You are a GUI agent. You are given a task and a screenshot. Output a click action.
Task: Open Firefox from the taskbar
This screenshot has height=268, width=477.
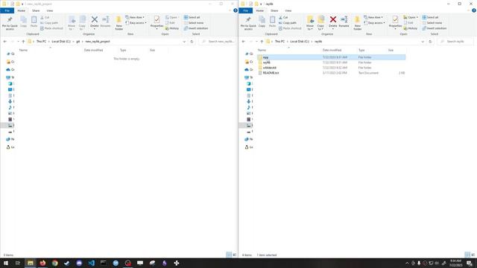tap(42, 263)
